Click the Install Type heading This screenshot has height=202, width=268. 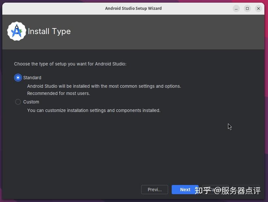click(49, 31)
